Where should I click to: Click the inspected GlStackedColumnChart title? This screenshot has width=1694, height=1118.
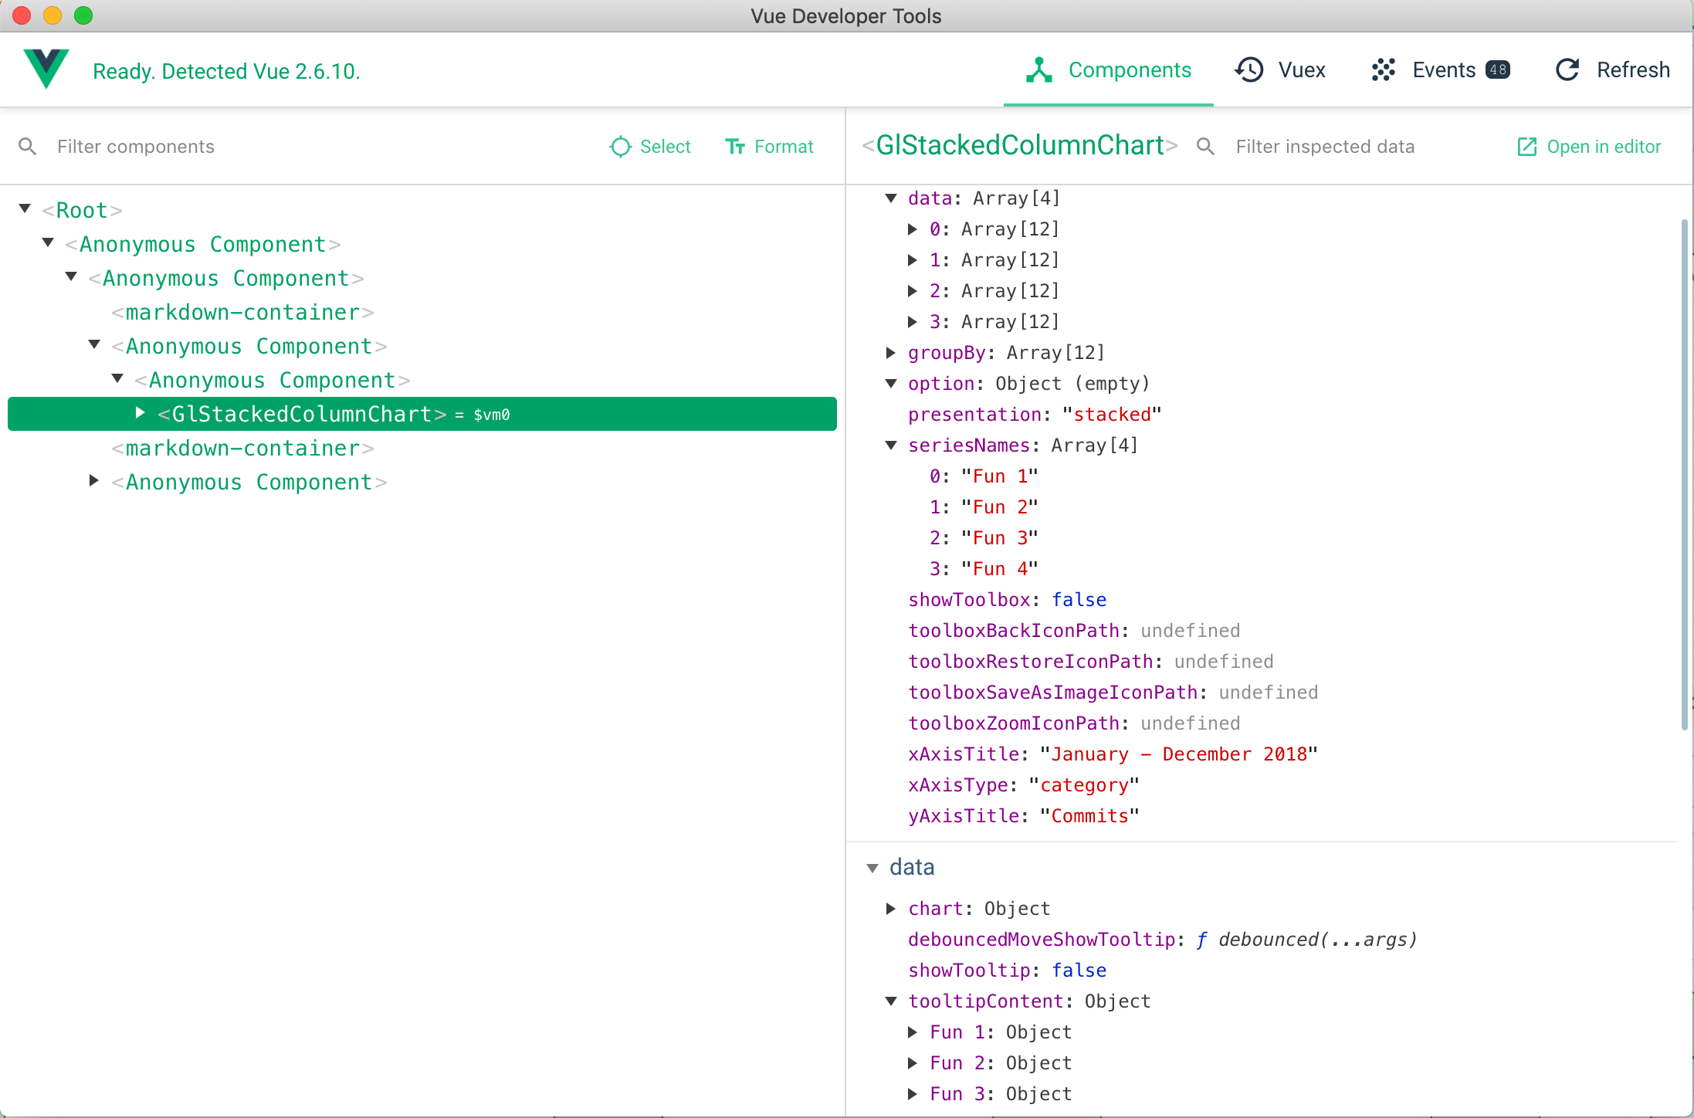pos(1020,145)
